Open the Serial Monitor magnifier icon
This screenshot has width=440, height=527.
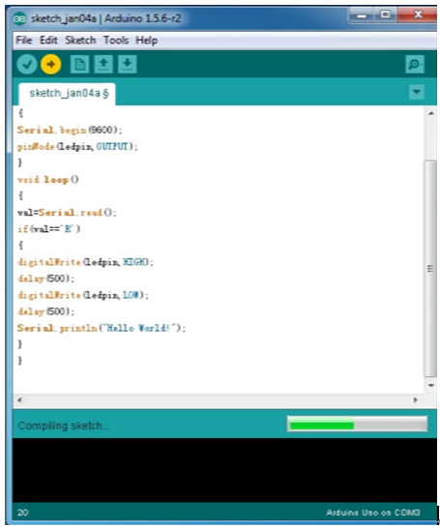click(415, 64)
